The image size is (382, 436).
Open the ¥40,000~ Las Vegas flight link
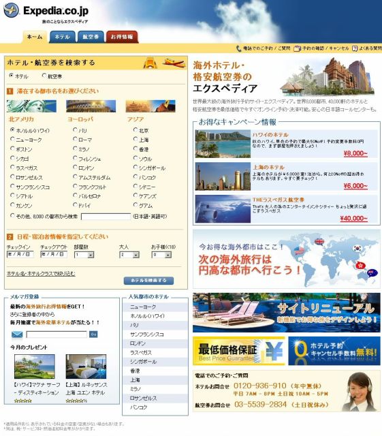(354, 219)
